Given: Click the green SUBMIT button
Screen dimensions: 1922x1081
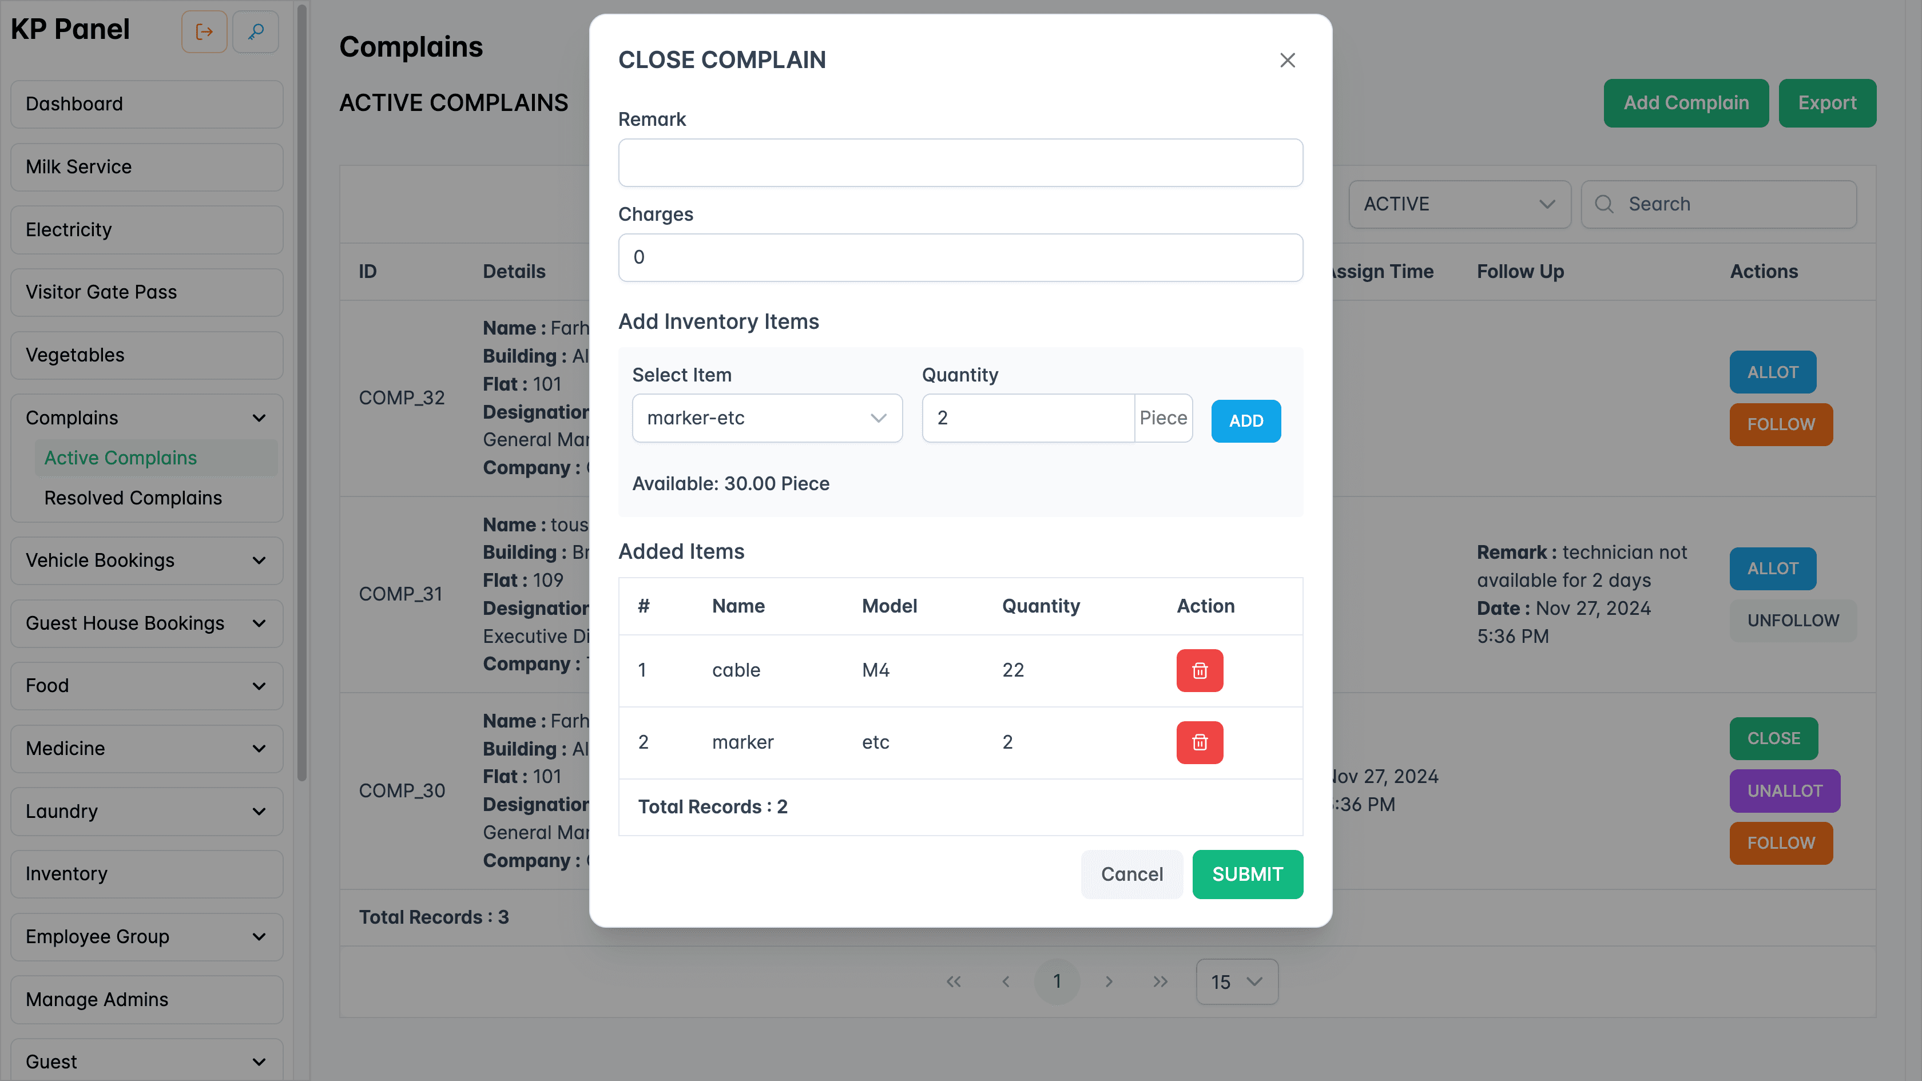Looking at the screenshot, I should (1247, 875).
